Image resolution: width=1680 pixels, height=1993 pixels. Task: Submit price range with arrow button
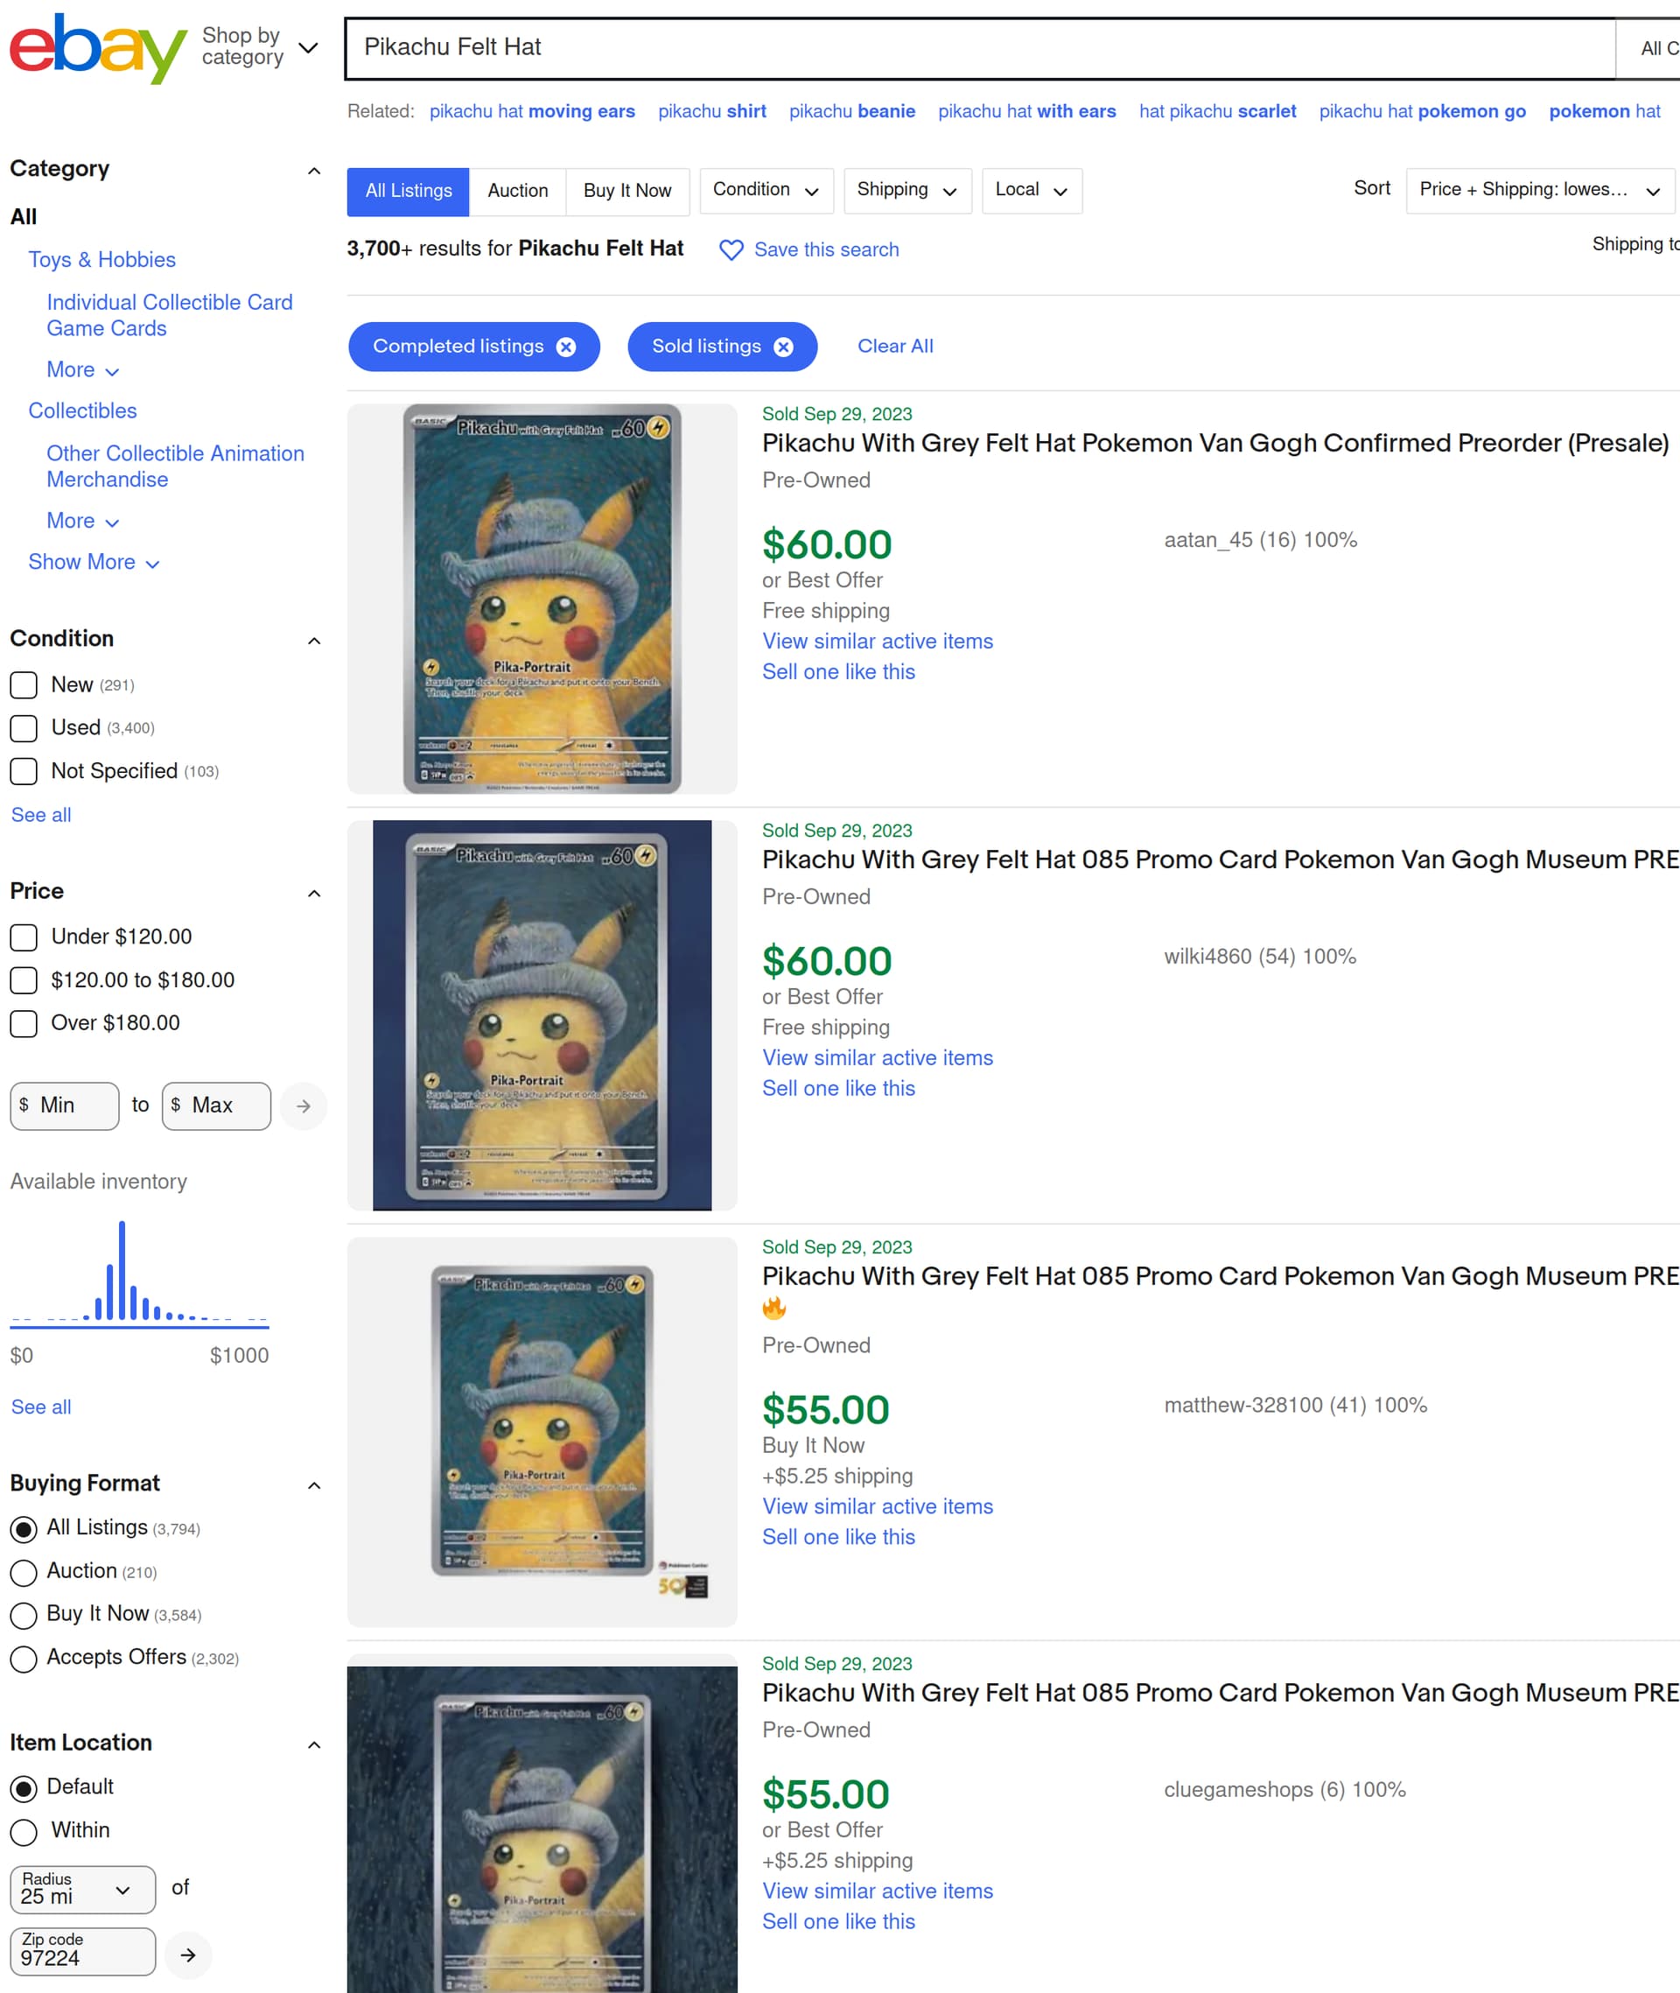click(304, 1106)
